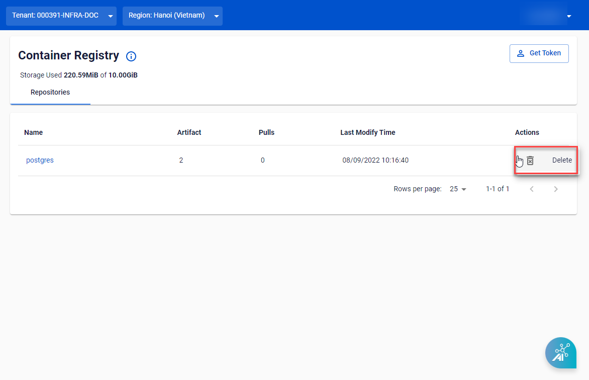
Task: Open the Tenant 000391-INFRA-DOC dropdown
Action: coord(61,16)
